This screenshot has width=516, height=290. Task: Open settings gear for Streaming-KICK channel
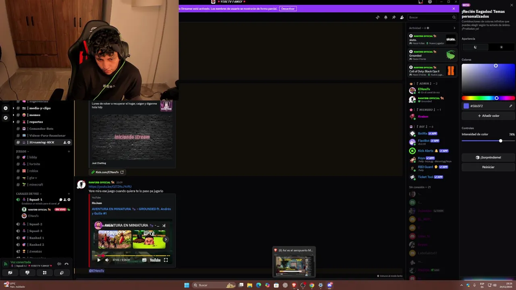pos(69,142)
